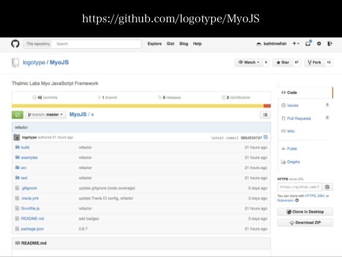The height and width of the screenshot is (257, 342).
Task: Click the sign out icon
Action: (330, 43)
